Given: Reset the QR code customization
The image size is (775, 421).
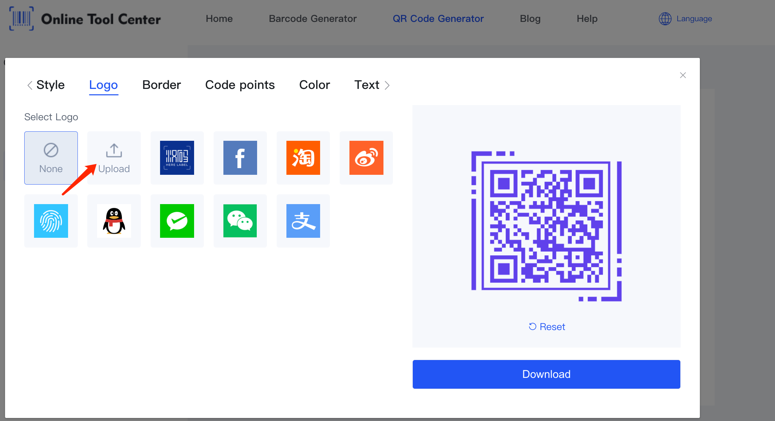Looking at the screenshot, I should tap(547, 326).
